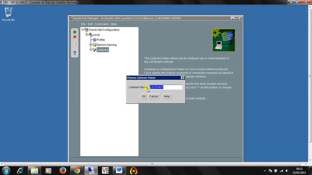Switch to Remote Desktop taskbar icon
This screenshot has width=312, height=175.
point(91,171)
